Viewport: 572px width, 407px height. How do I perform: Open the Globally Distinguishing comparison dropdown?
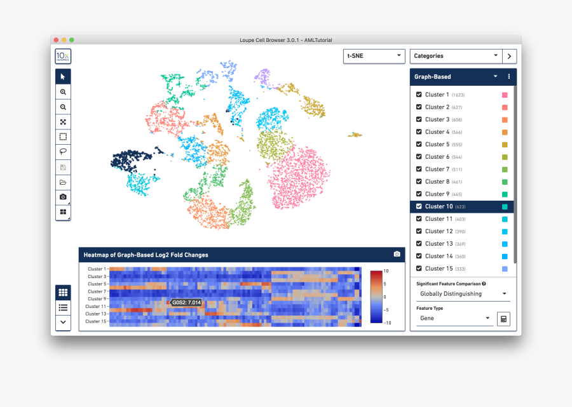[x=463, y=293]
